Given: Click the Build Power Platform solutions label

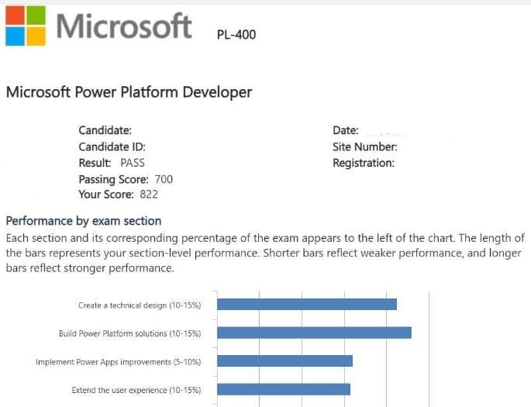Looking at the screenshot, I should (129, 333).
